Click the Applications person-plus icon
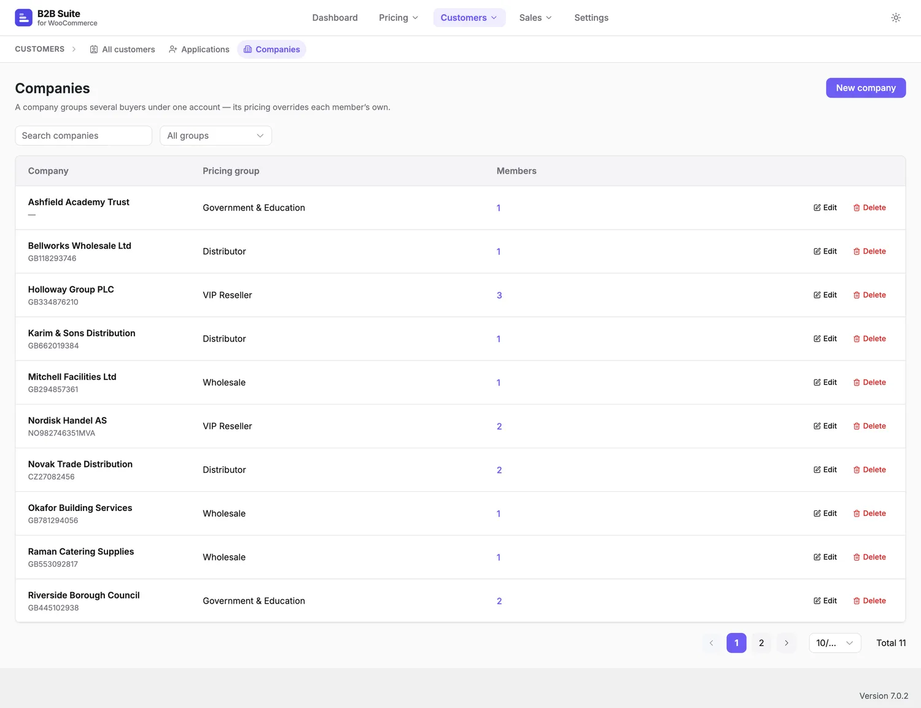This screenshot has height=708, width=921. pos(173,49)
